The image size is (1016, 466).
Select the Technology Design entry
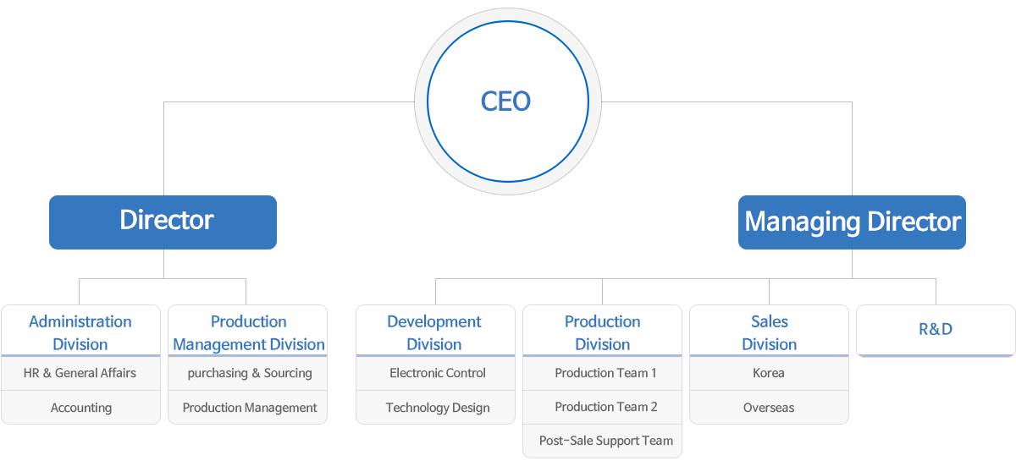437,408
